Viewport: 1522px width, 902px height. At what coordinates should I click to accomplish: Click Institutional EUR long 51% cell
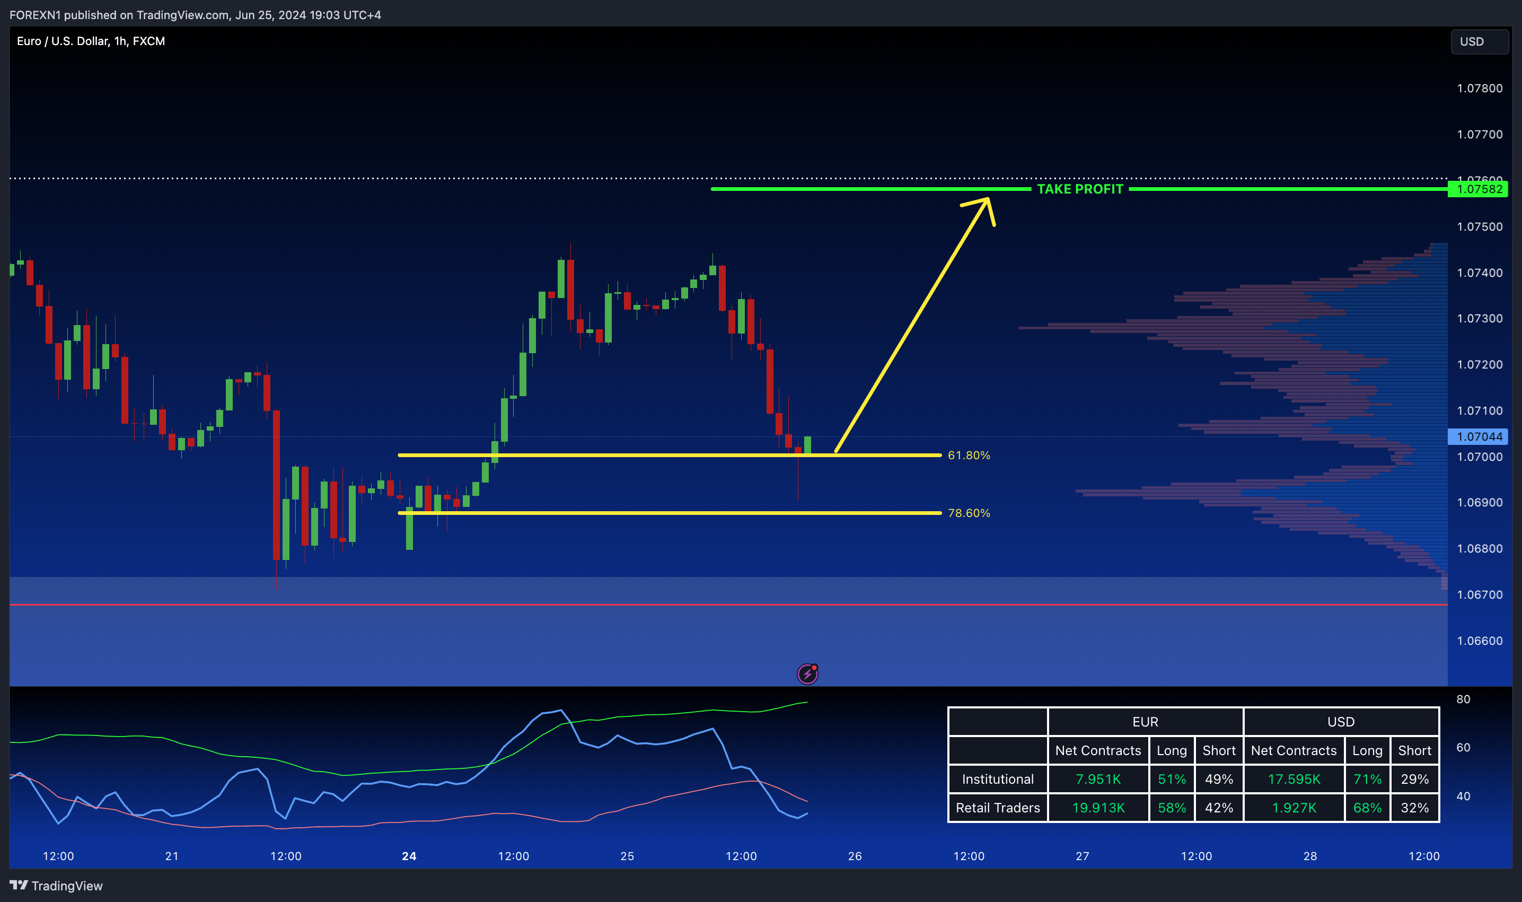click(1172, 779)
